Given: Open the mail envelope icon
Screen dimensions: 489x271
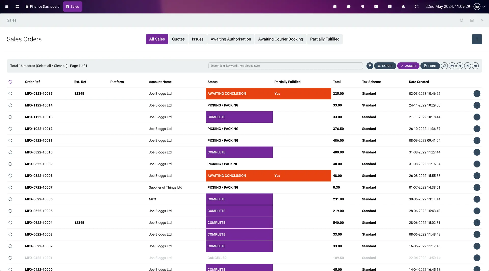Looking at the screenshot, I should (x=376, y=7).
